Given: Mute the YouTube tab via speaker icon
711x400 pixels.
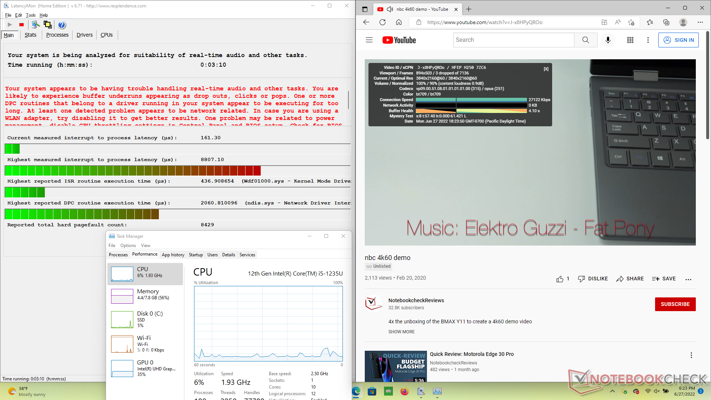Looking at the screenshot, I should coord(390,9).
